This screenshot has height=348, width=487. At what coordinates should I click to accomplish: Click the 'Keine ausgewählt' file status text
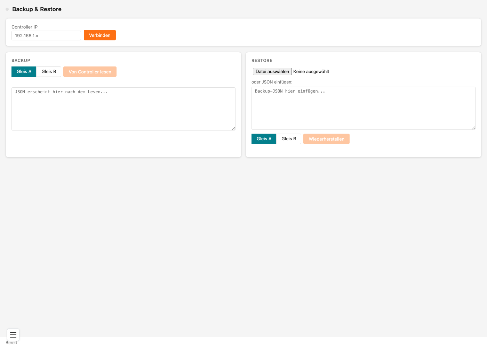[311, 72]
